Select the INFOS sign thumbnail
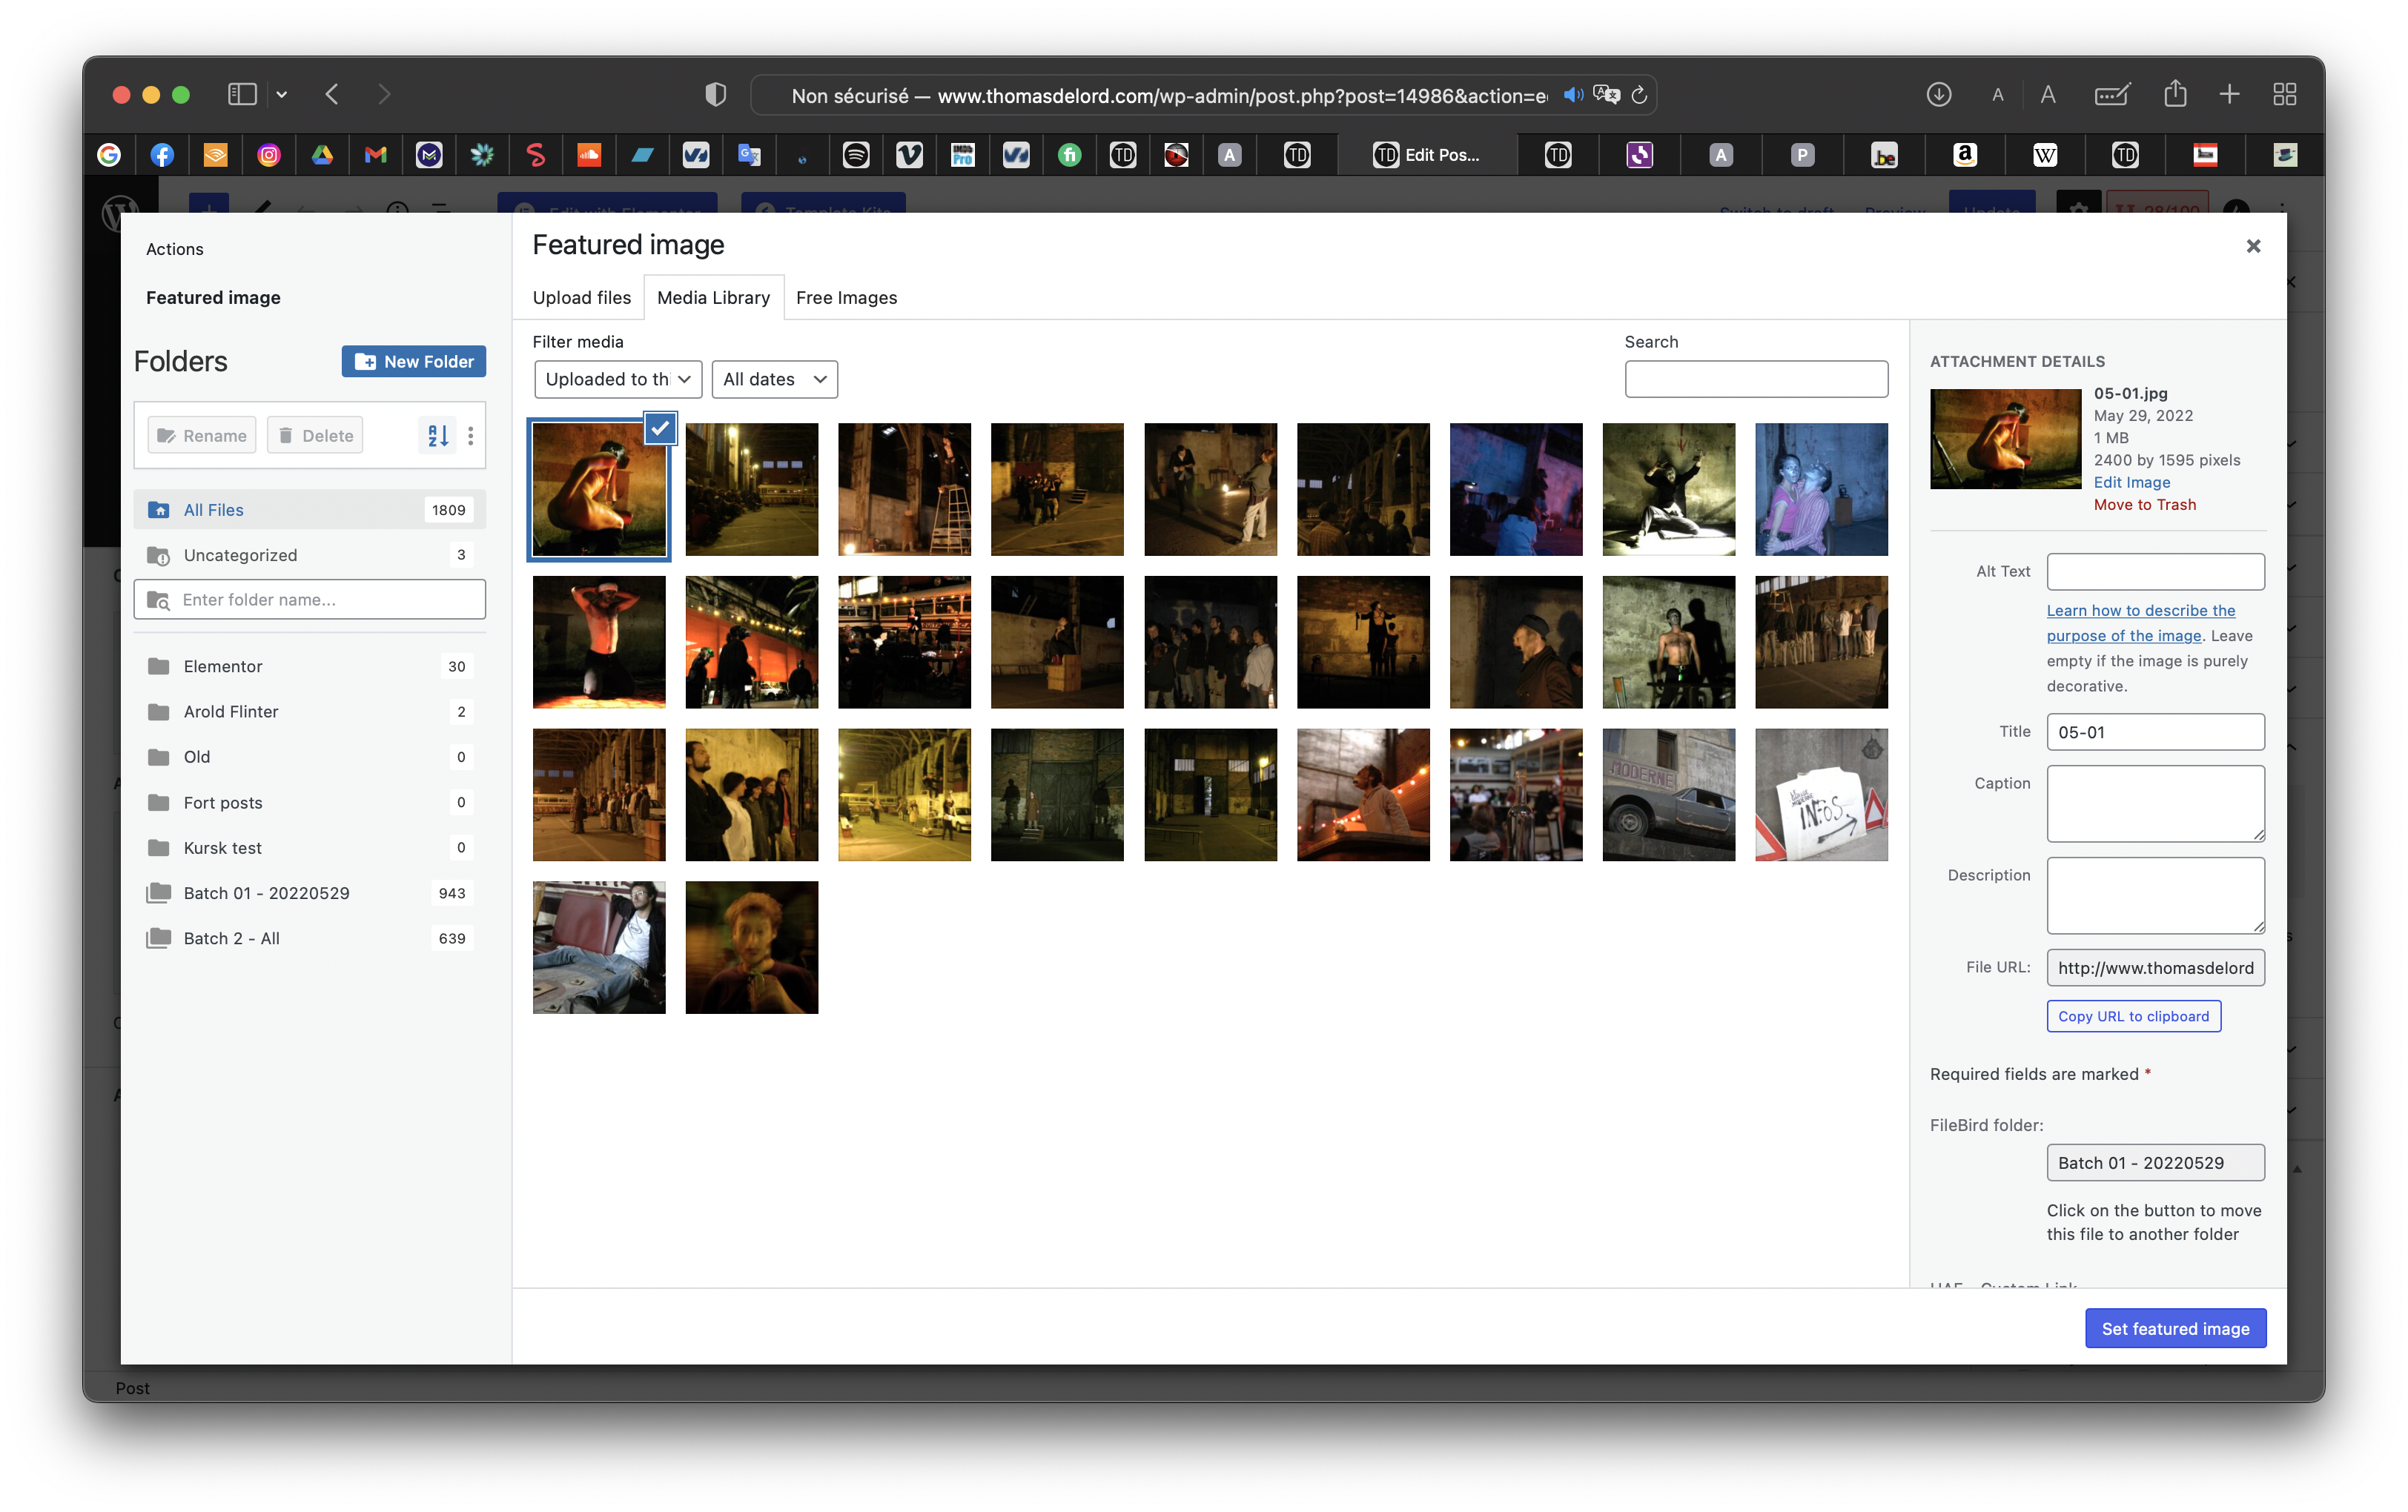The image size is (2408, 1512). coord(1821,795)
